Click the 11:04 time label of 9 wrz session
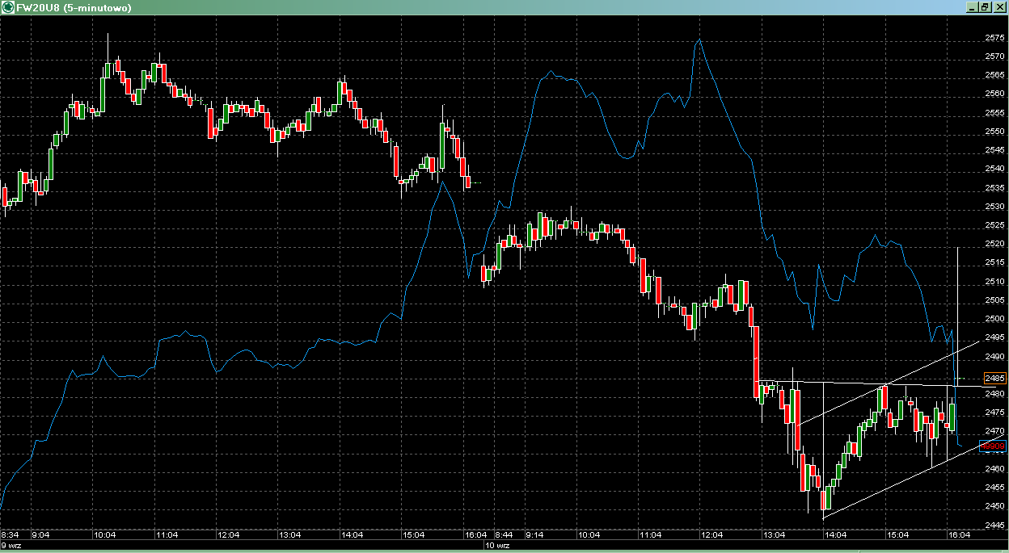 click(x=166, y=535)
